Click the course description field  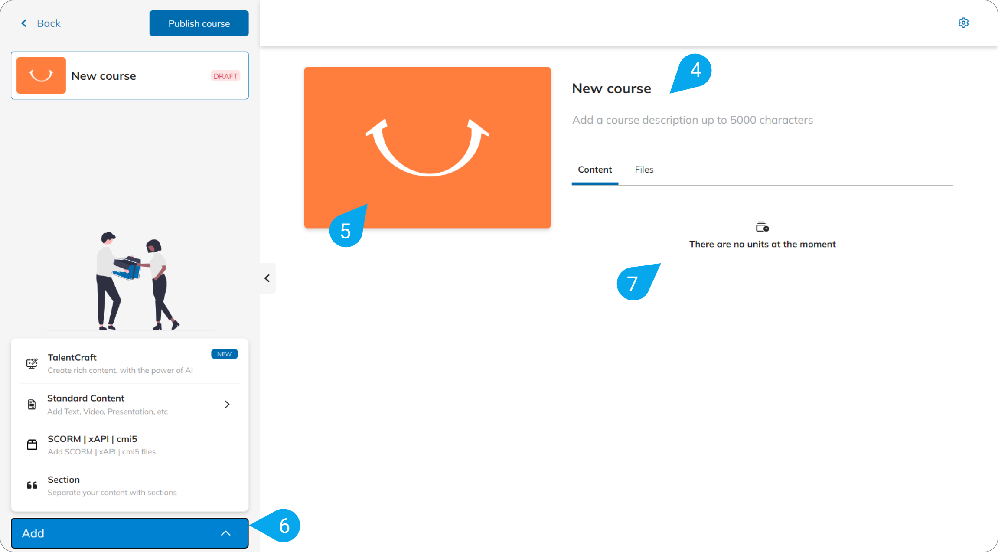[693, 120]
